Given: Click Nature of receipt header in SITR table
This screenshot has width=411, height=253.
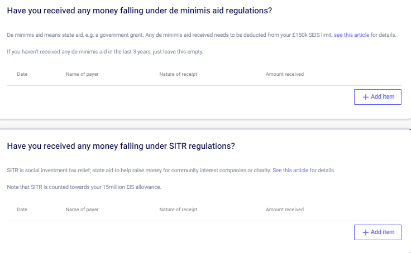Looking at the screenshot, I should point(178,210).
